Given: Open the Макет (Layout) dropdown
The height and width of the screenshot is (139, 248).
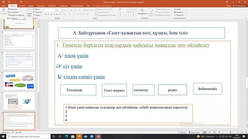Looking at the screenshot, I should [x=37, y=9].
